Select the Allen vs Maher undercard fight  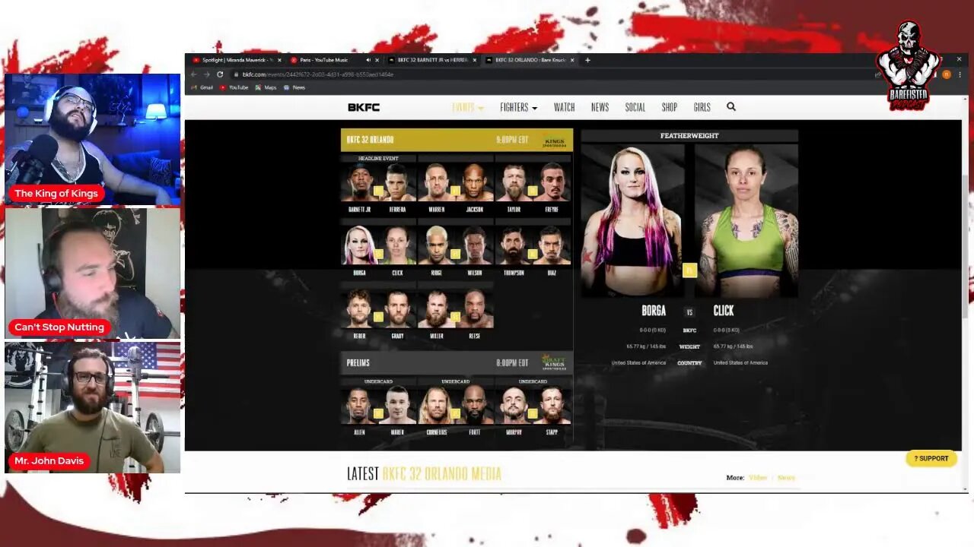[x=378, y=407]
